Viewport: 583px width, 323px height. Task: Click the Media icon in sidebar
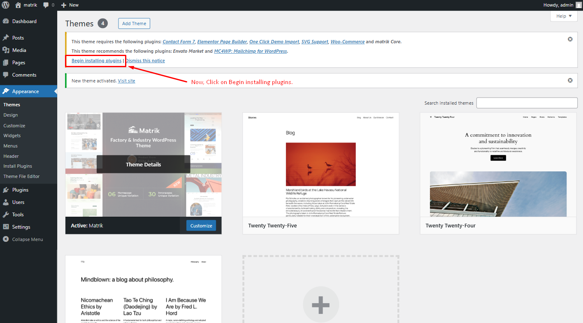[6, 50]
